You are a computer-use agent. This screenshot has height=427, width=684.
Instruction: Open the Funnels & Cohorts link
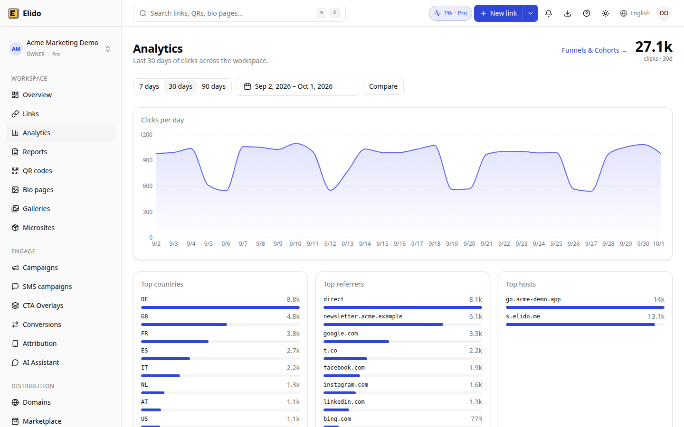click(594, 50)
